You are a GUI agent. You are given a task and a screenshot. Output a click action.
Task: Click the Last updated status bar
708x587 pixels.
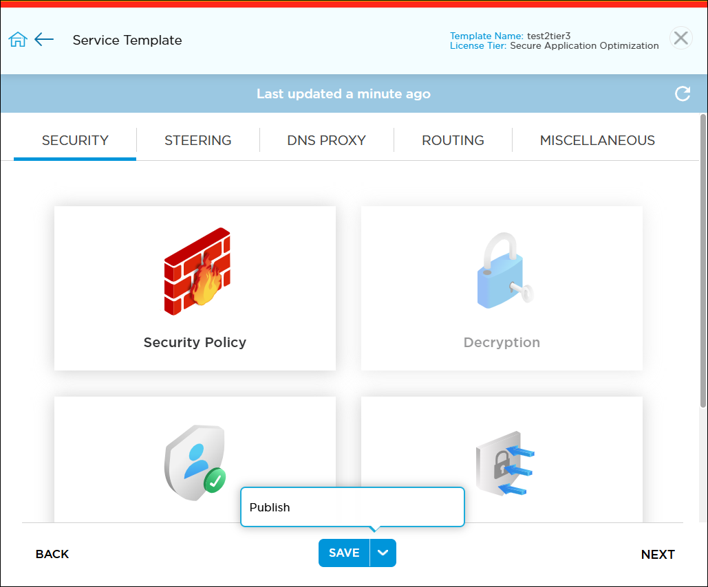(x=343, y=93)
